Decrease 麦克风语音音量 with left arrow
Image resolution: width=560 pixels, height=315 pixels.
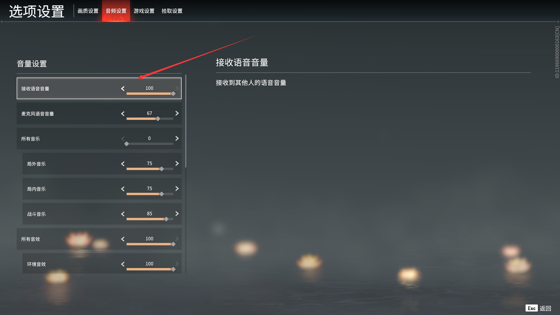(x=123, y=113)
